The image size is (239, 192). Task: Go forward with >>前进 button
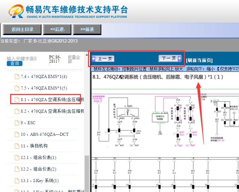tap(87, 30)
